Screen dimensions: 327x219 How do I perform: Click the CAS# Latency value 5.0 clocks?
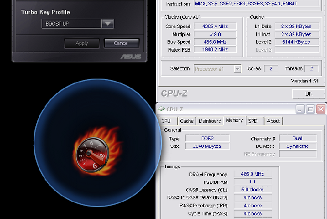(x=253, y=190)
